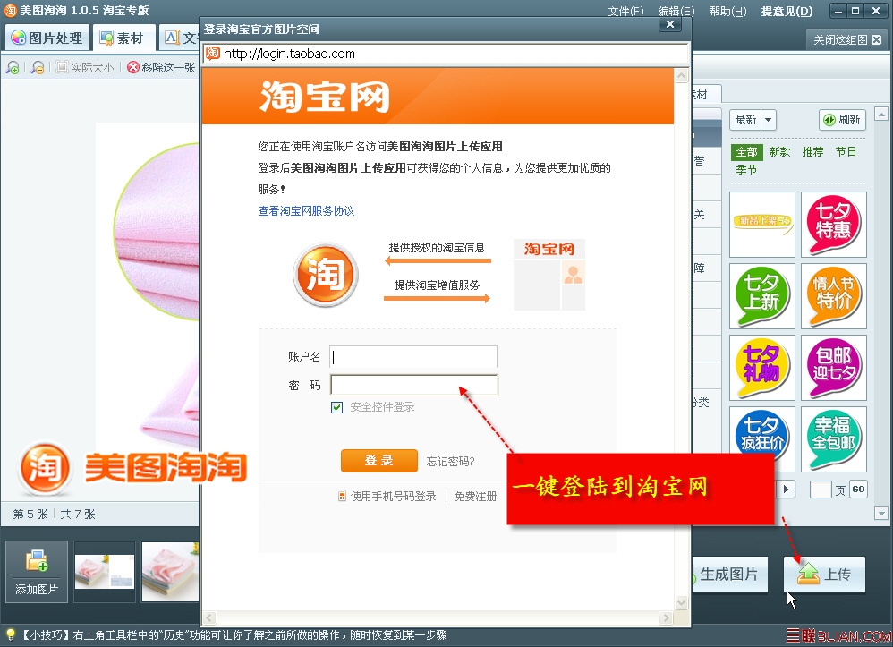Click the dialog horizontal scroll right arrow
893x647 pixels.
point(665,618)
